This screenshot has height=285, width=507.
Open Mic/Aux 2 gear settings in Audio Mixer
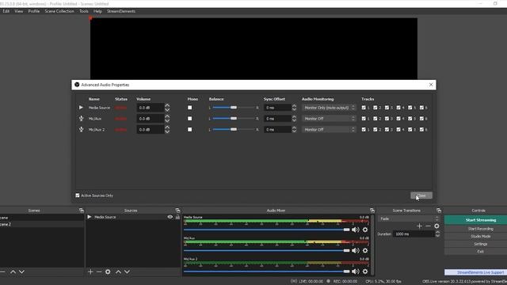365,272
